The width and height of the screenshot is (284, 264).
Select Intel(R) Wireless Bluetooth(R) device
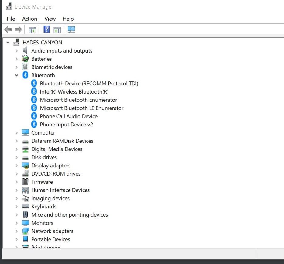pos(74,92)
